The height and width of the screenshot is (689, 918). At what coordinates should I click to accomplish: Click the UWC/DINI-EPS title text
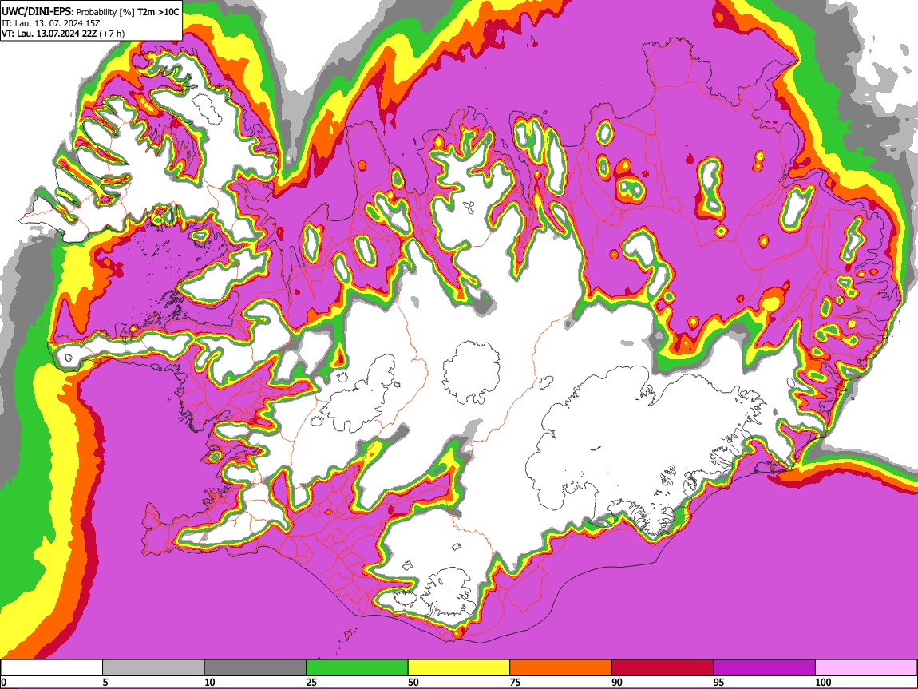coord(36,11)
